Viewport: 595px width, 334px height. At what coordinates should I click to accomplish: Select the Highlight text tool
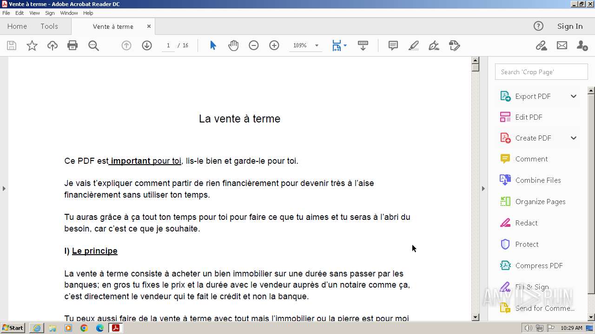point(414,45)
